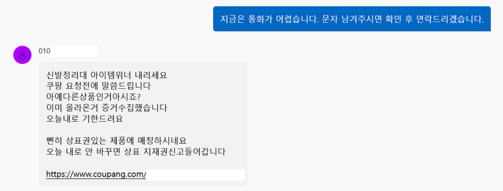Click the redacted part after the coupang URL
Screen dimensions: 503x191
[x=195, y=174]
